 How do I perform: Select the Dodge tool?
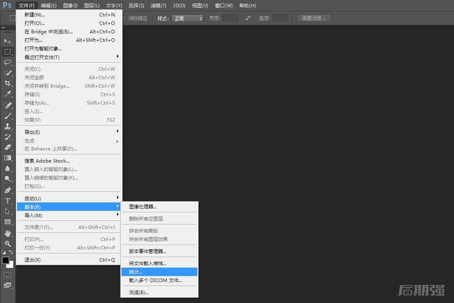click(7, 179)
